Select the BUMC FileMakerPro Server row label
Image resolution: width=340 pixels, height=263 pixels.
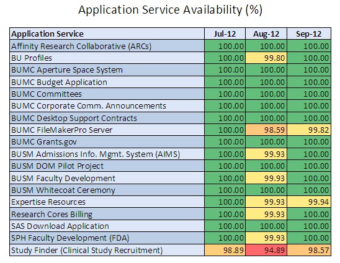(x=107, y=130)
